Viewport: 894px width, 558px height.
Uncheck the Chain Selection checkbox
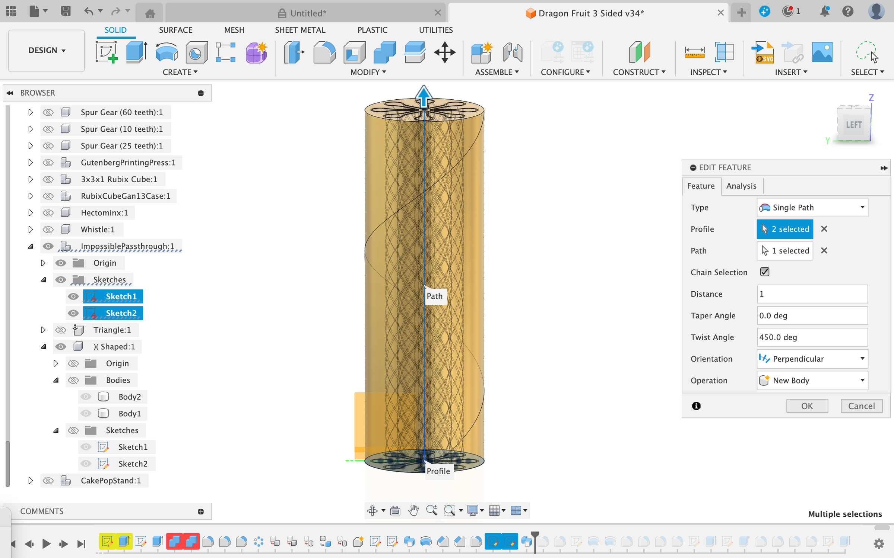(x=764, y=272)
